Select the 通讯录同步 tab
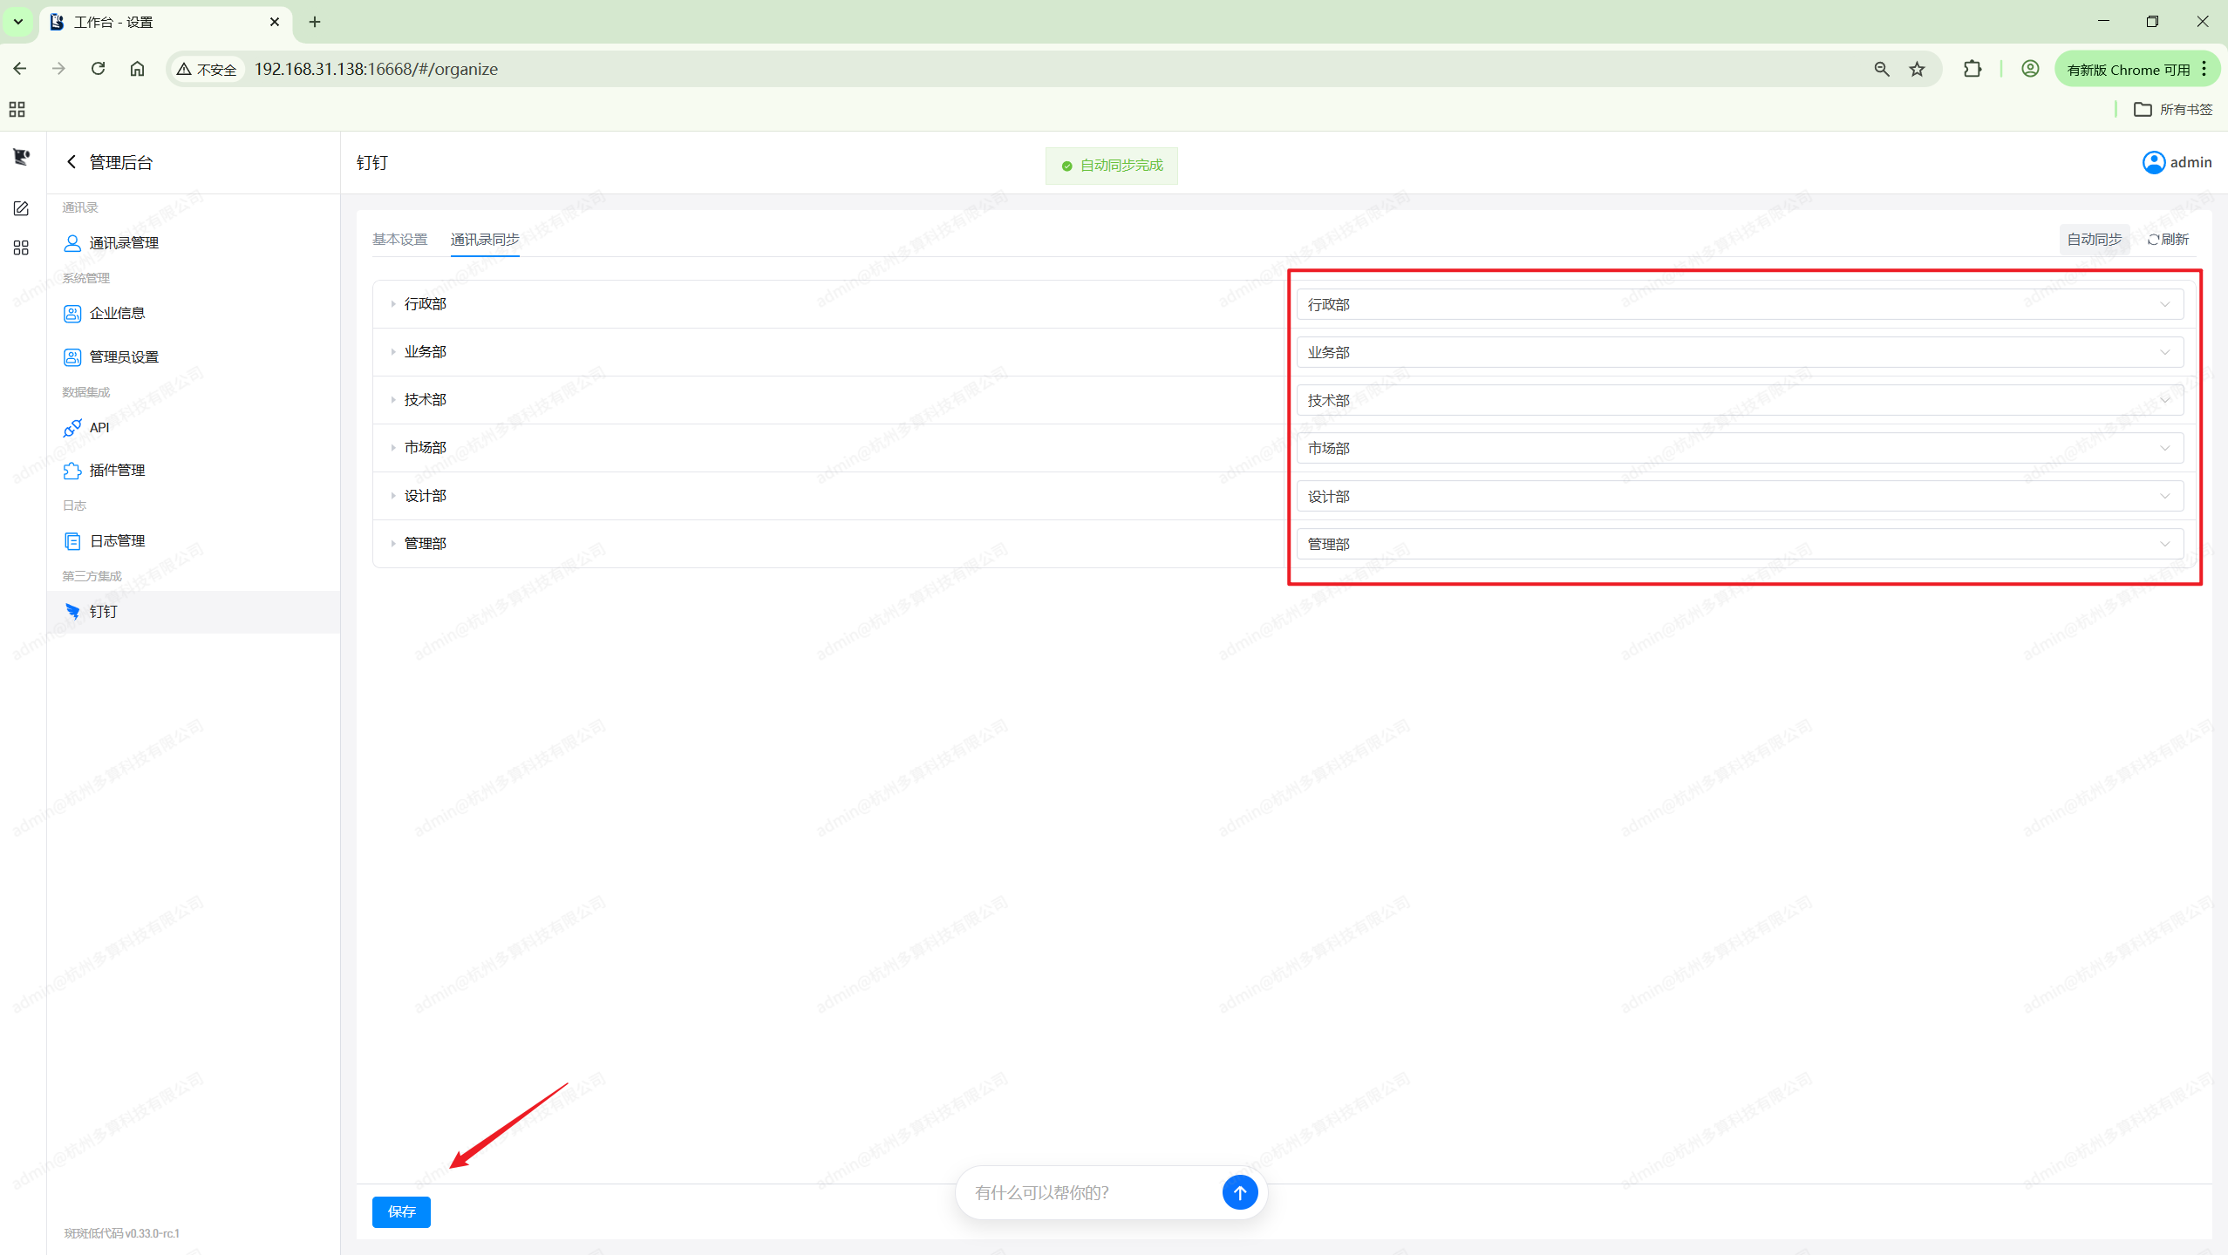Screen dimensions: 2228x1255 (485, 240)
